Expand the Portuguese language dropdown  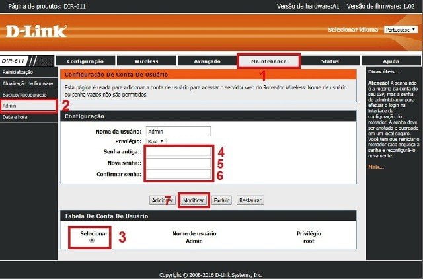[x=399, y=30]
